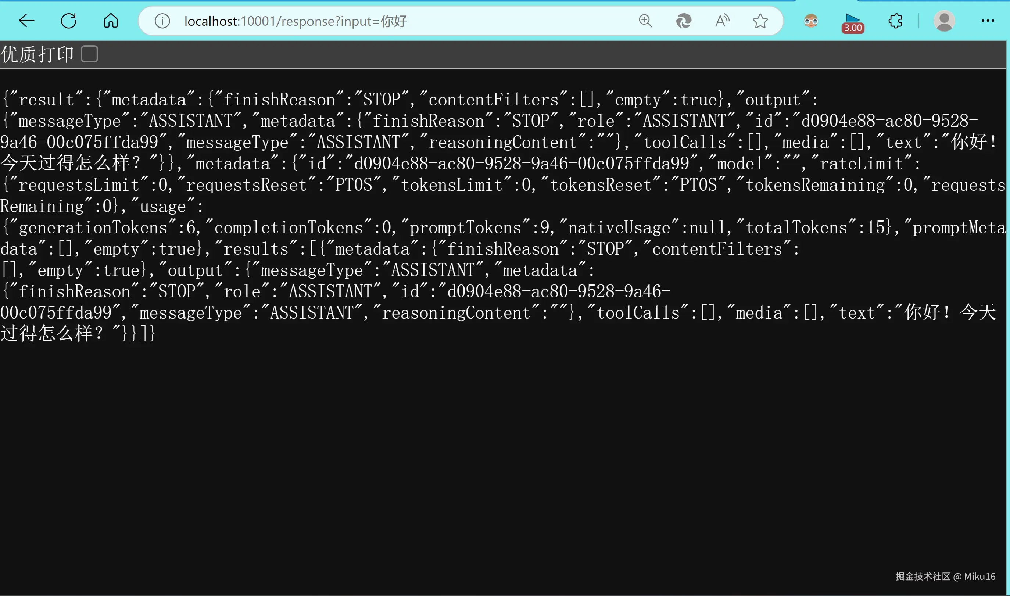Viewport: 1010px width, 596px height.
Task: Click the "result" key at JSON start
Action: 46,100
